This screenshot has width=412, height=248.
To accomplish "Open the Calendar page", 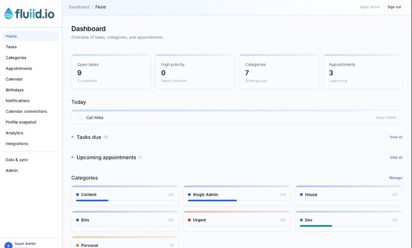I will pos(14,79).
